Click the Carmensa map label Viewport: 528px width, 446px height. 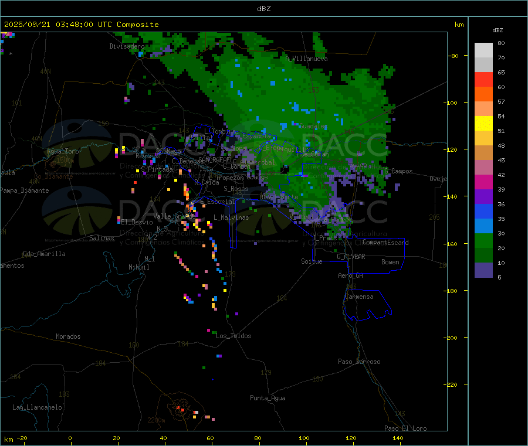[359, 297]
